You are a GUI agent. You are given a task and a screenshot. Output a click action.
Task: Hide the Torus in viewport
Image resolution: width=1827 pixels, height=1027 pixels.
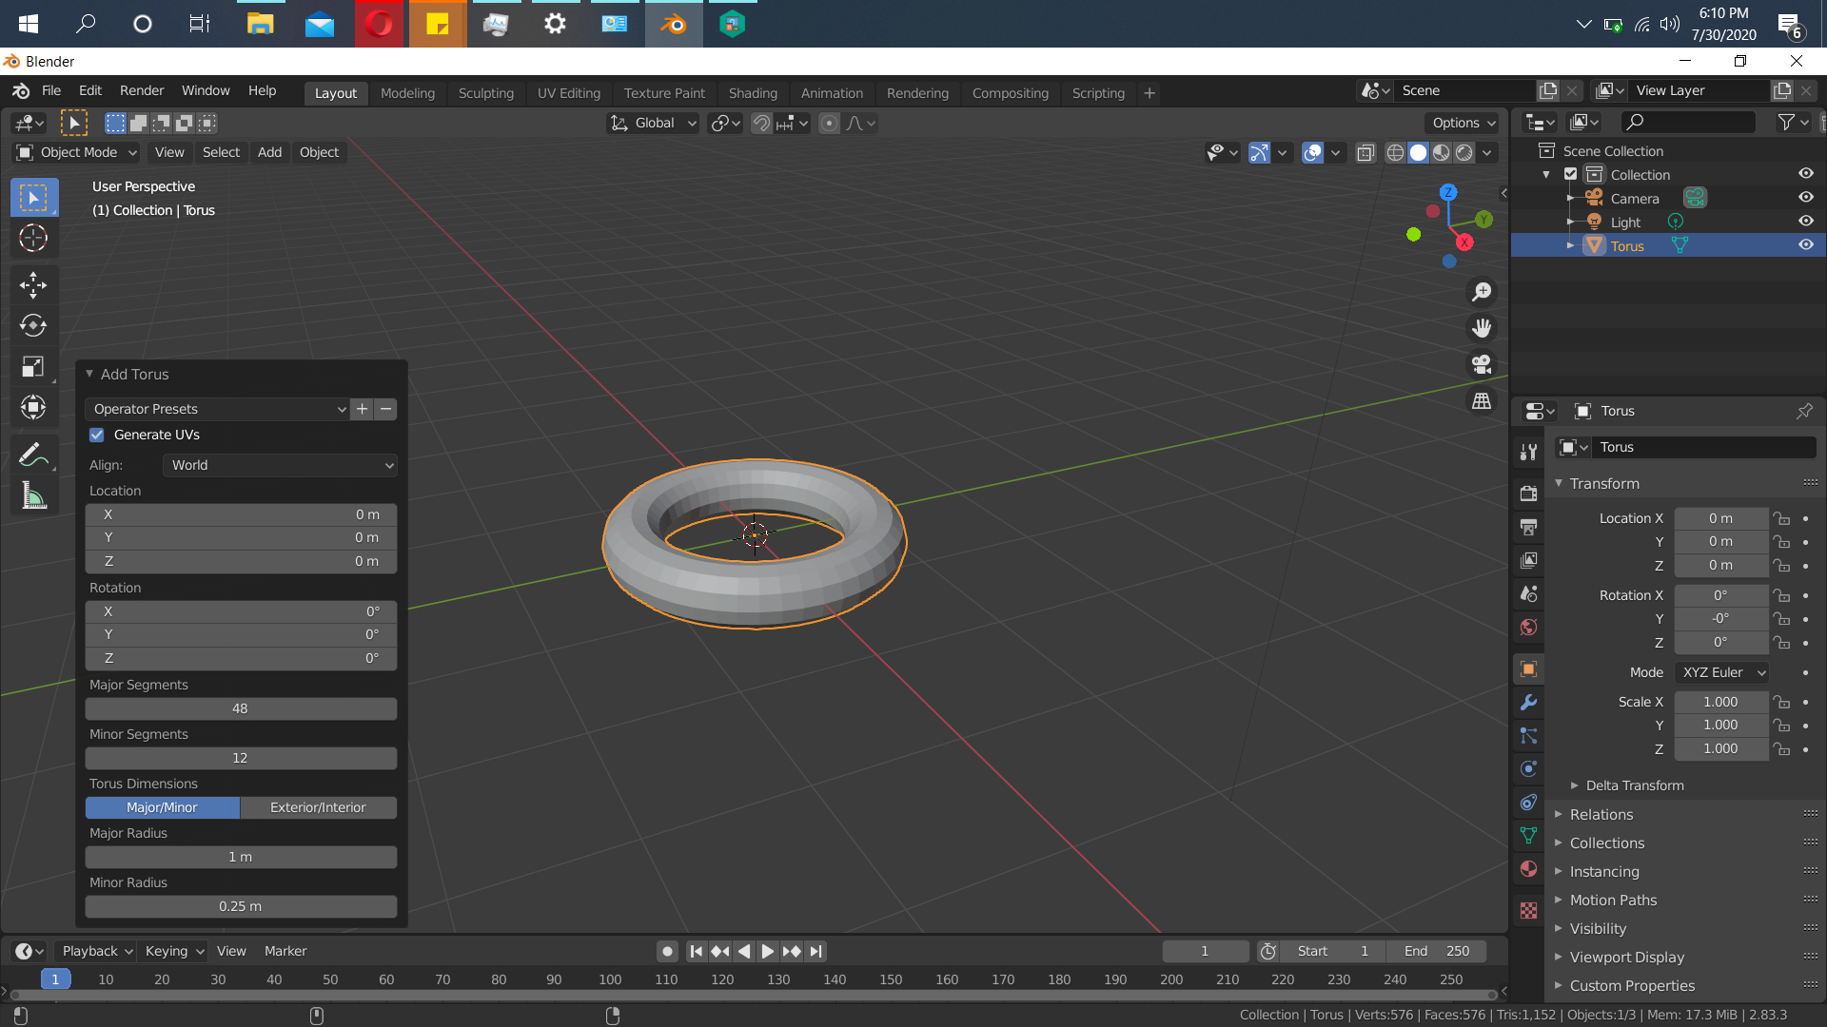click(1805, 244)
